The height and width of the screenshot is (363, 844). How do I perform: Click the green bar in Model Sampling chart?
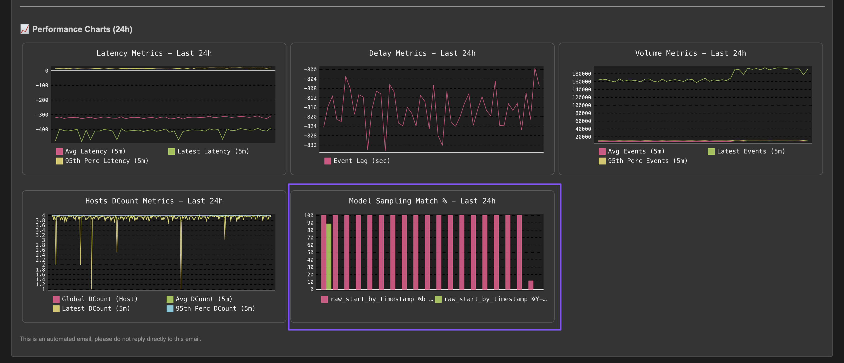point(329,256)
